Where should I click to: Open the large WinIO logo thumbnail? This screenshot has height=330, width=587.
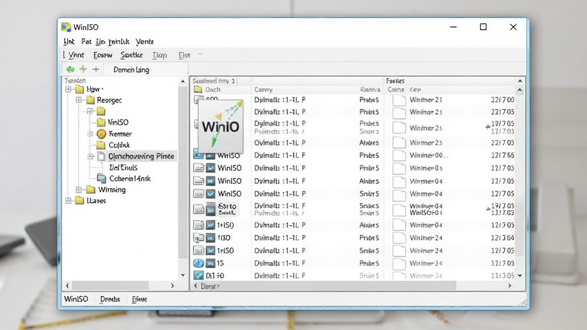coord(221,127)
